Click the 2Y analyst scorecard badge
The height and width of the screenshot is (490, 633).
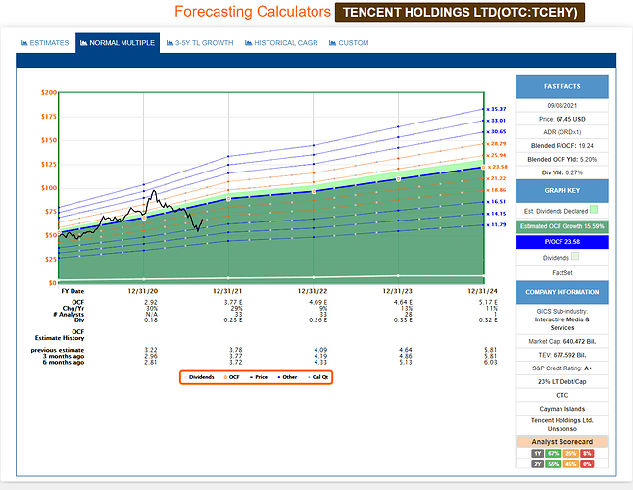tap(537, 464)
